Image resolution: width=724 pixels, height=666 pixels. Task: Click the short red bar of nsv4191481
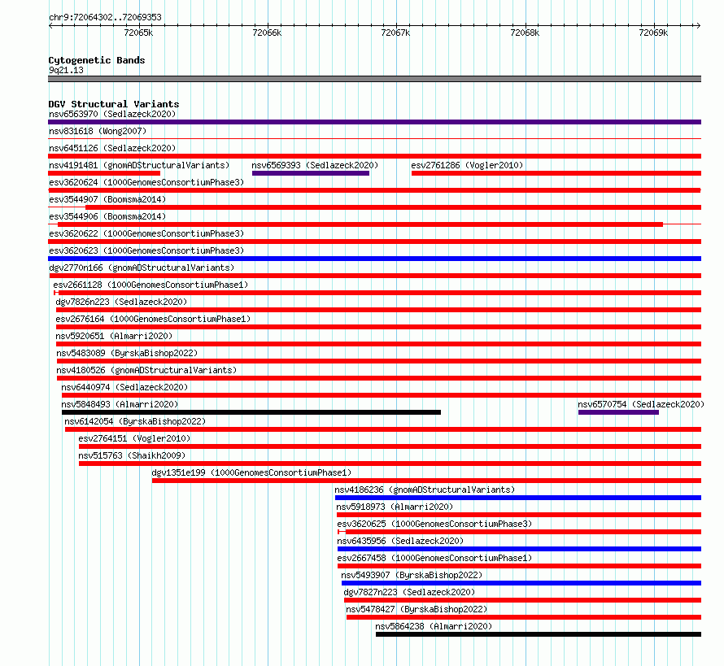coord(104,173)
